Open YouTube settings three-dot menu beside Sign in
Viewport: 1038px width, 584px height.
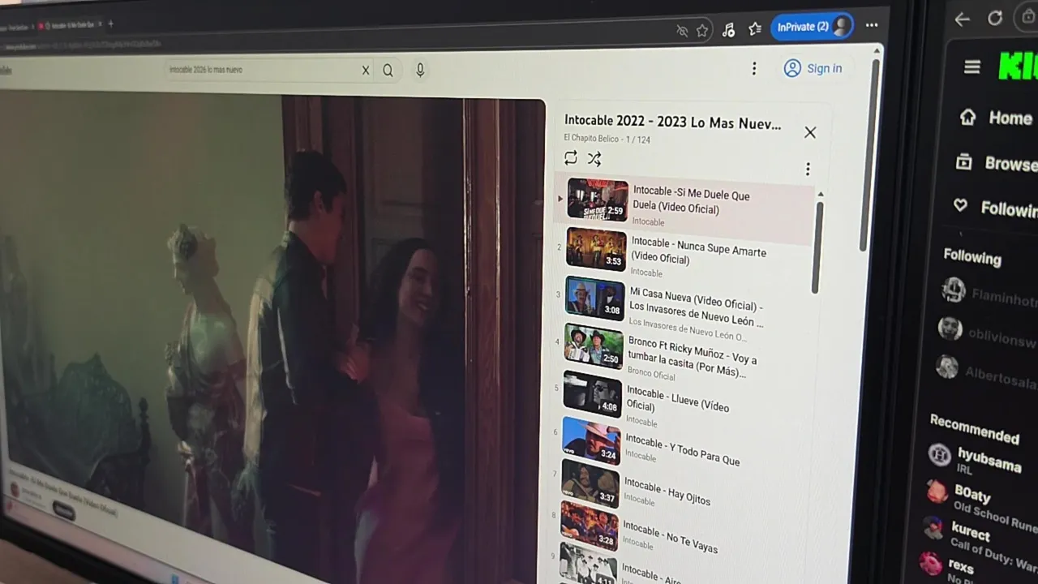[x=754, y=69]
